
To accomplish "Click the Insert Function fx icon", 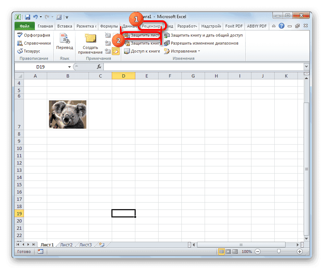I will pyautogui.click(x=99, y=67).
